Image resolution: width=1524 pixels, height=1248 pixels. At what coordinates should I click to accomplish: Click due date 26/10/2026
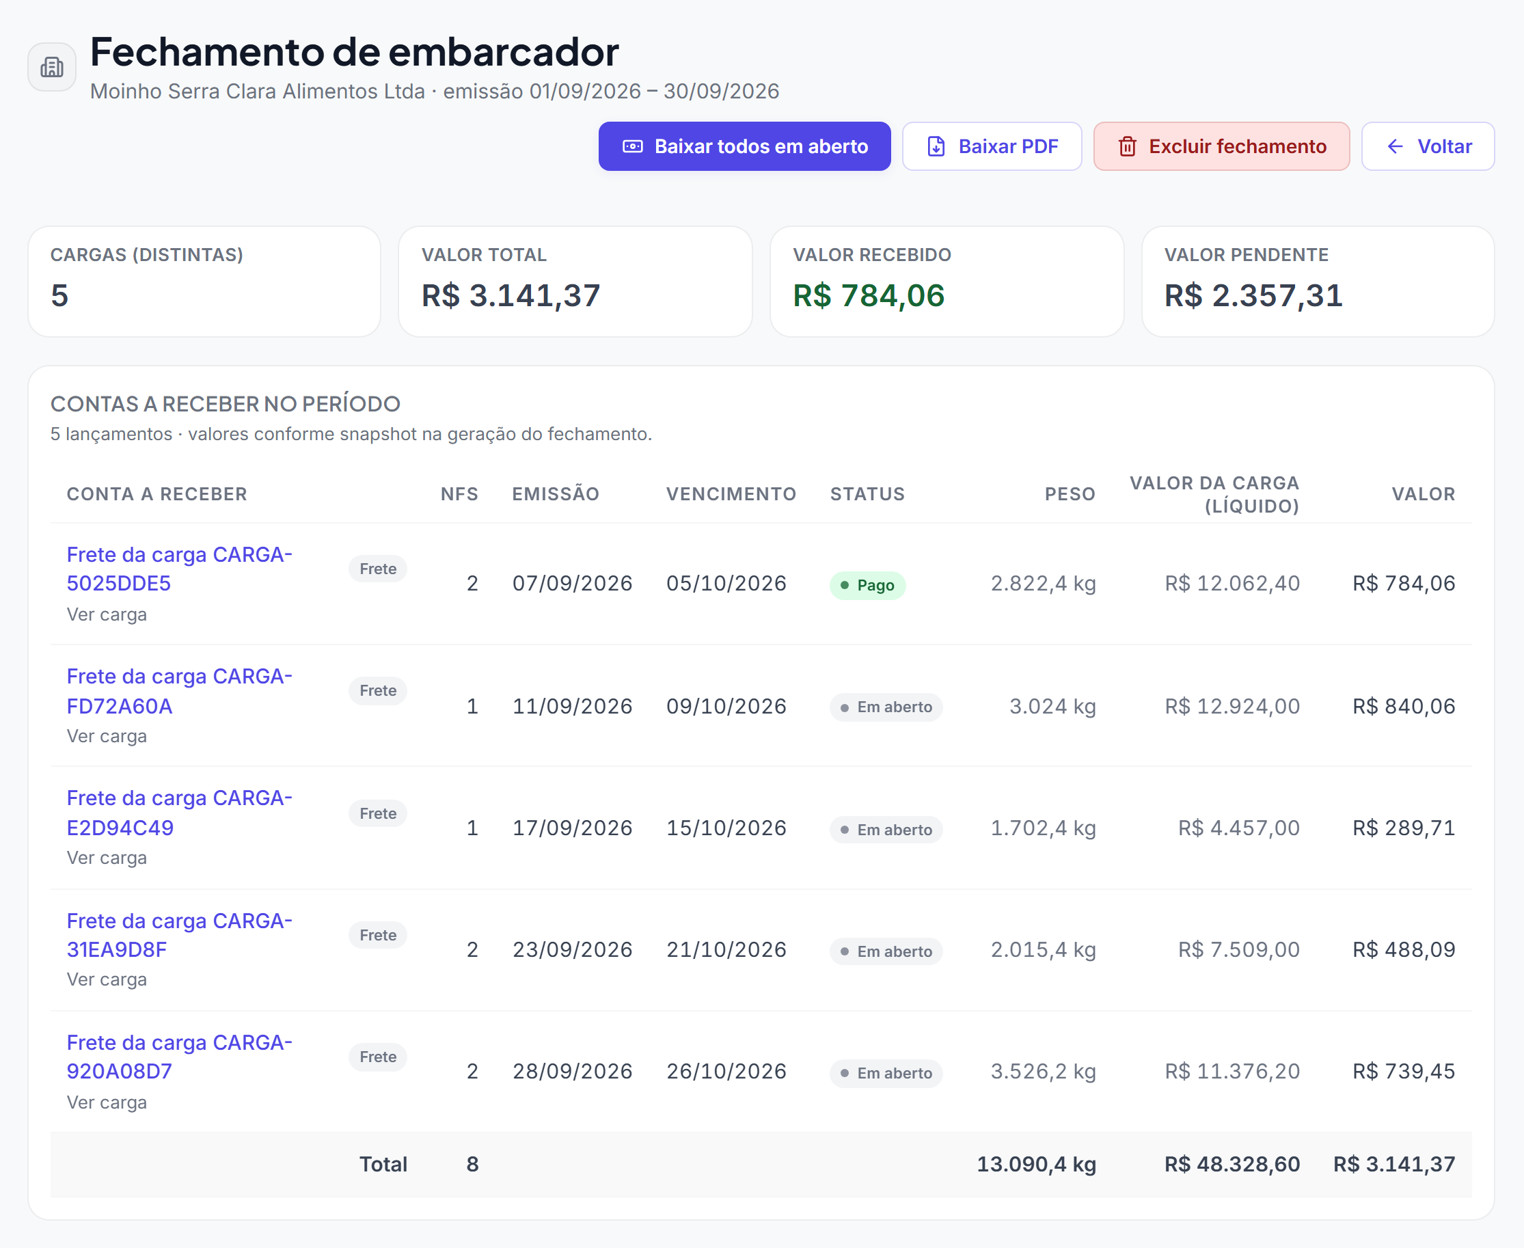[x=726, y=1071]
